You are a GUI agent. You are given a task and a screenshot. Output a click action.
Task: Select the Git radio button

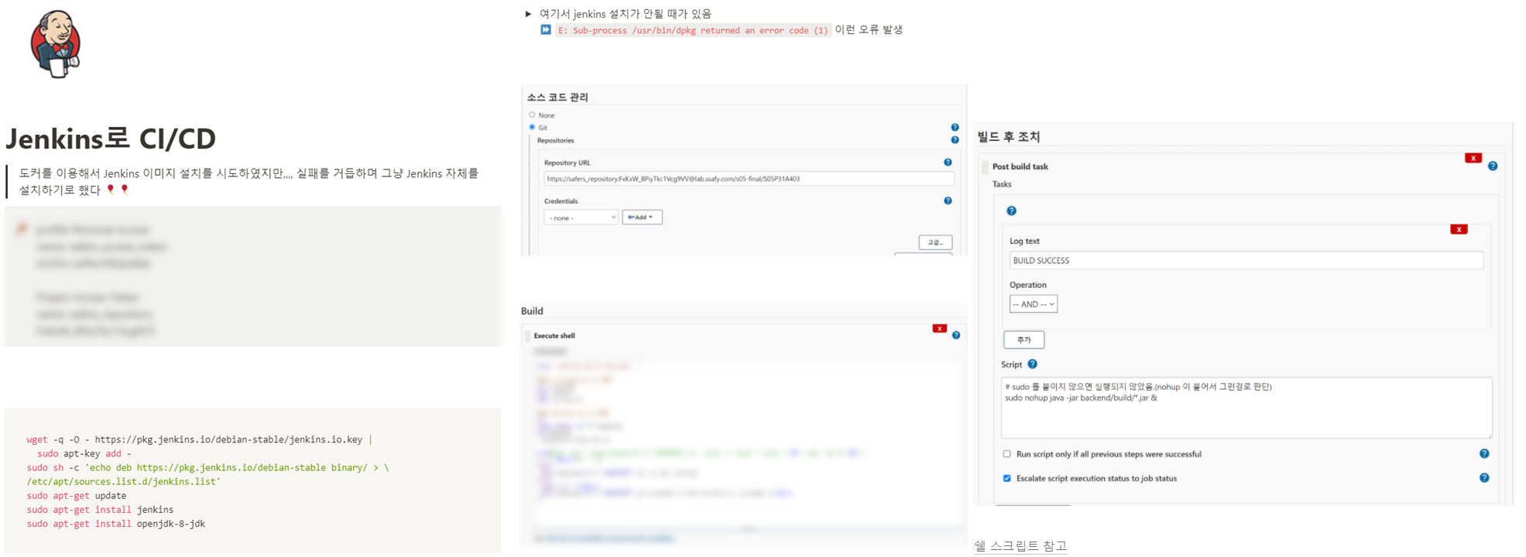pos(532,127)
